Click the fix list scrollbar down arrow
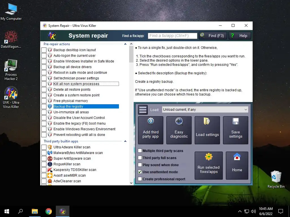Screen dimensions: 290x217 pyautogui.click(x=131, y=183)
